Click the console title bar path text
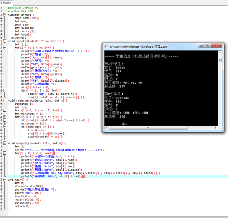The height and width of the screenshot is (218, 228). [x=138, y=47]
